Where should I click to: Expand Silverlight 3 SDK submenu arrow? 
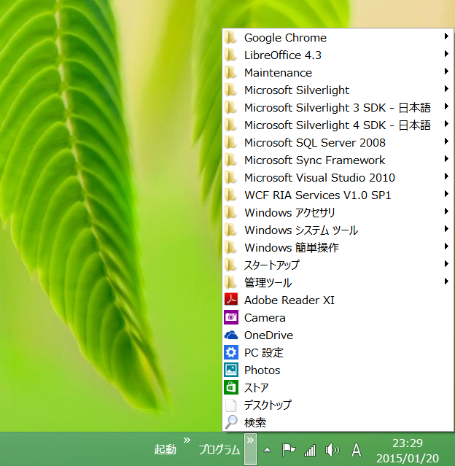446,106
